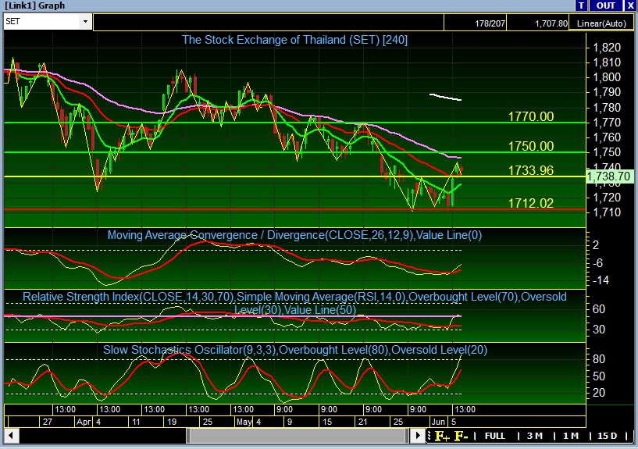The image size is (638, 449).
Task: Click the May month label on date axis
Action: [x=244, y=422]
